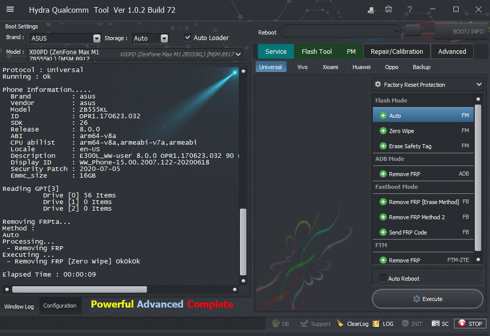The height and width of the screenshot is (336, 490).
Task: Select the Huawei sub-tab
Action: point(361,67)
